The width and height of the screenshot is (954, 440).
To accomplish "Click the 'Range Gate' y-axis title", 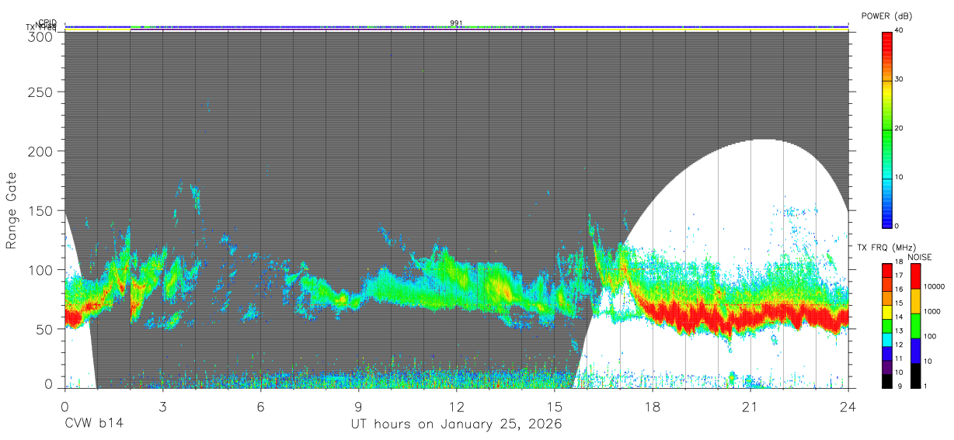I will [12, 210].
